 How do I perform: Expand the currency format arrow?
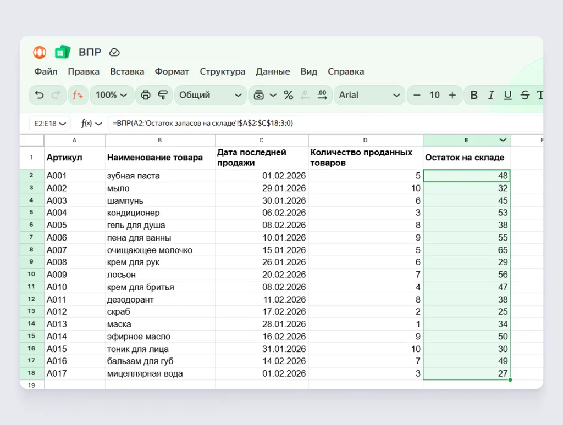(273, 95)
